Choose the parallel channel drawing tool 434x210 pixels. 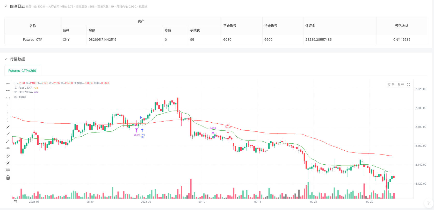click(8, 156)
